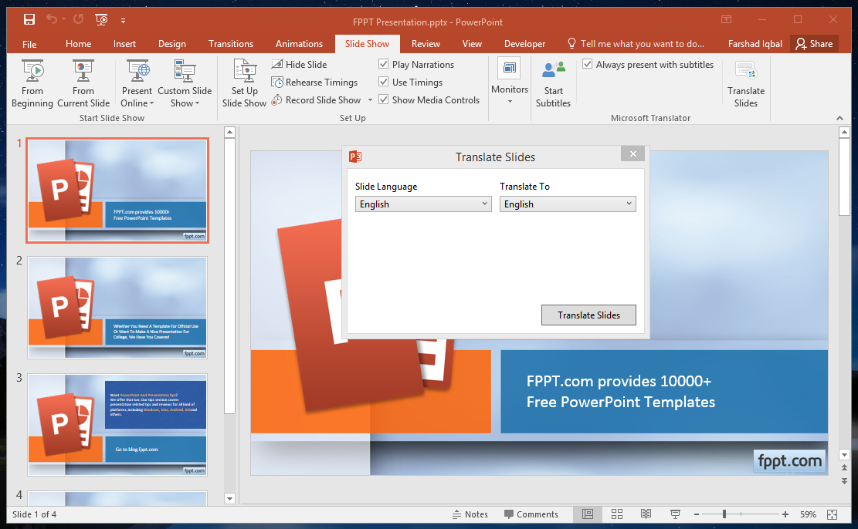The image size is (858, 529).
Task: Click 59% zoom level
Action: 809,514
